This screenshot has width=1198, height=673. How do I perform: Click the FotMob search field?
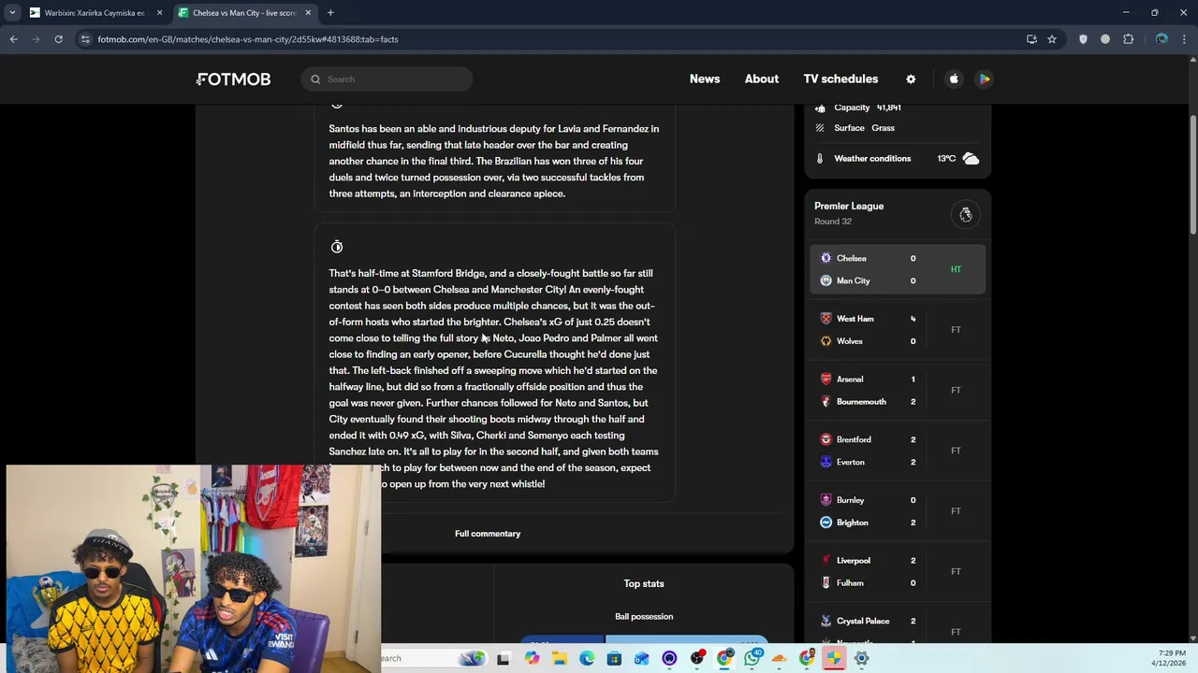[x=387, y=79]
